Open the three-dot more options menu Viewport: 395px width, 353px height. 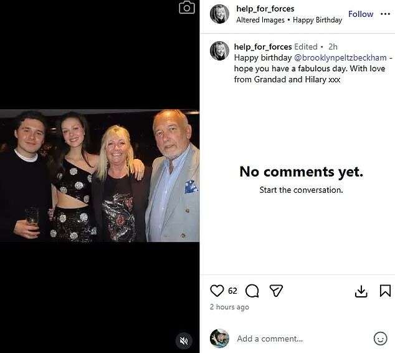point(385,14)
